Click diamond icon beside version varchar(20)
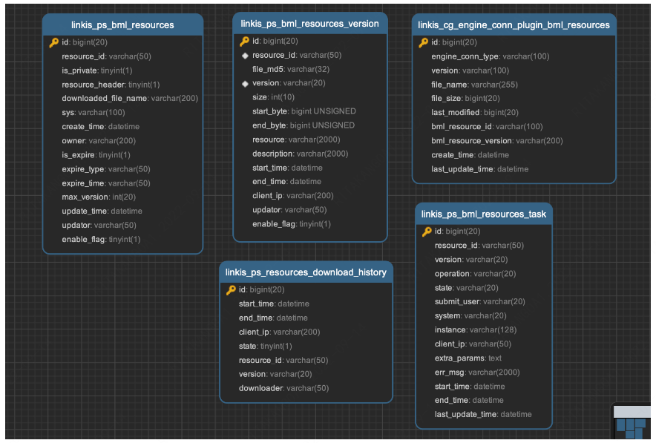656x443 pixels. point(245,84)
